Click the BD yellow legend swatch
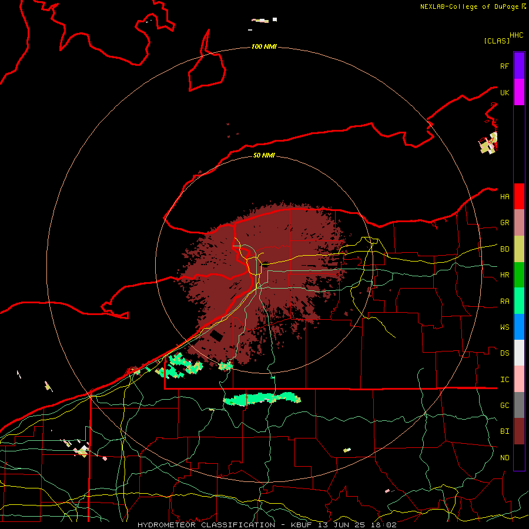Screen dimensions: 529x529 click(x=519, y=249)
